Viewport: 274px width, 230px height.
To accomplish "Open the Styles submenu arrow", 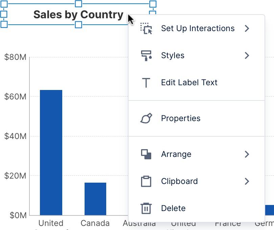I will (x=247, y=55).
